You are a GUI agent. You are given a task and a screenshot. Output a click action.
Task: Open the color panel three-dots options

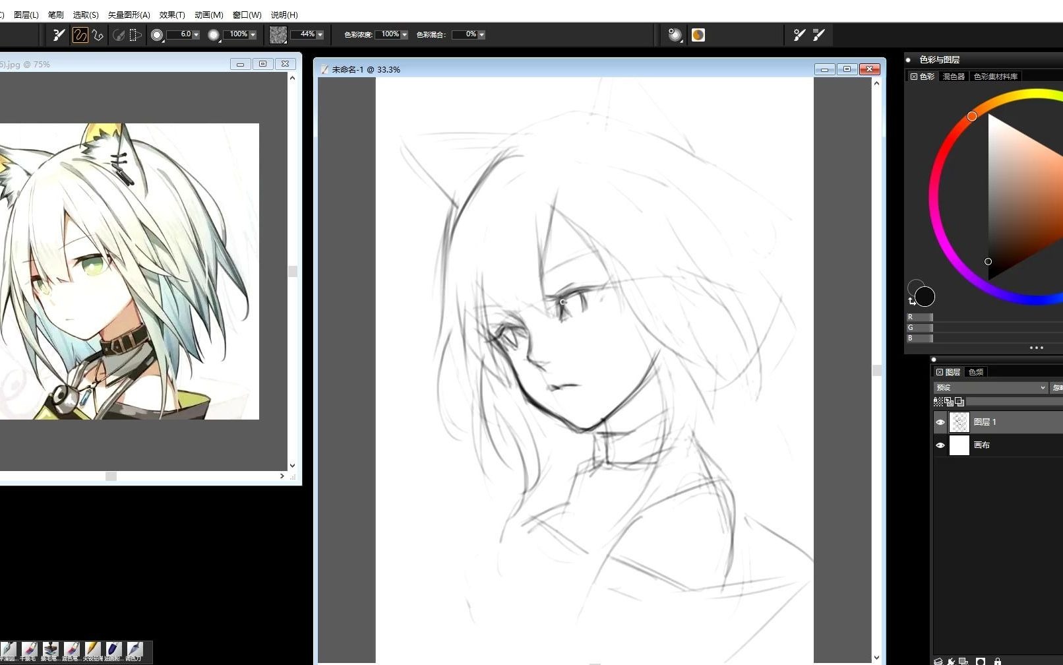(x=1037, y=348)
